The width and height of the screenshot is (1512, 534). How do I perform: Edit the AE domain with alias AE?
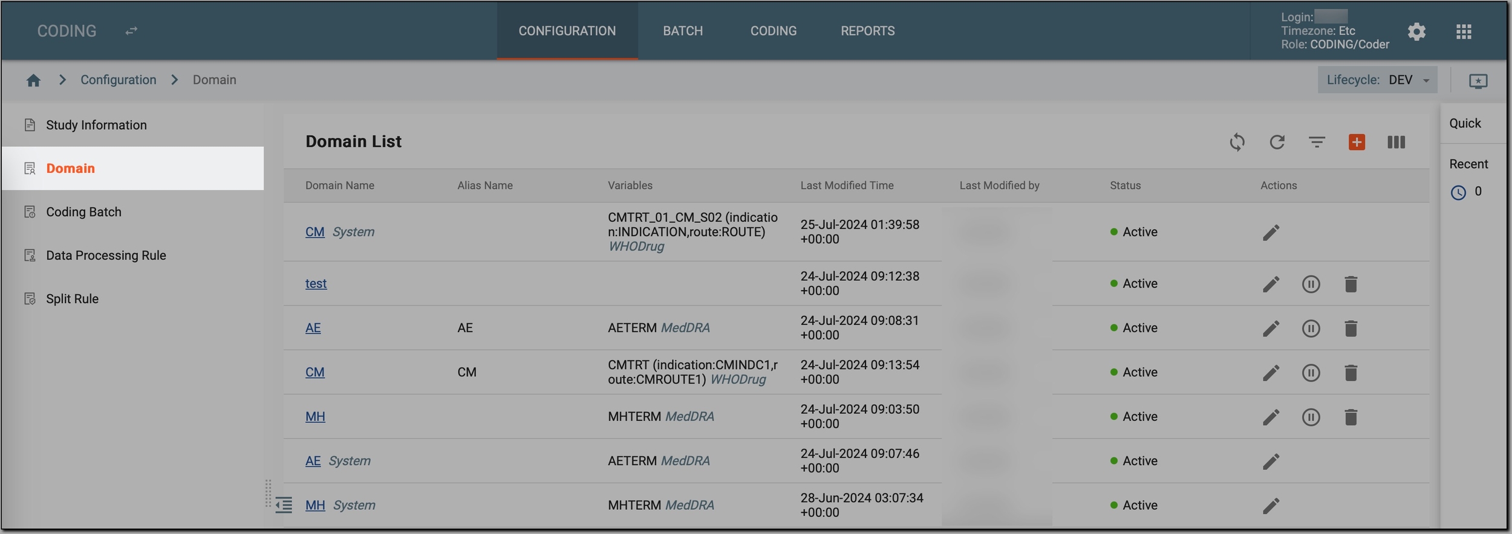point(1271,328)
